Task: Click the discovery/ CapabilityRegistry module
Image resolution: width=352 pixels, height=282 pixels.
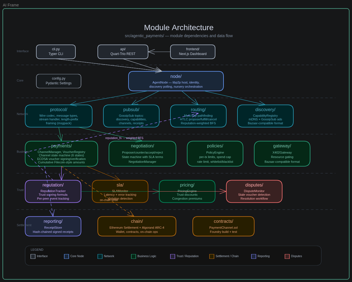Action: 265,116
